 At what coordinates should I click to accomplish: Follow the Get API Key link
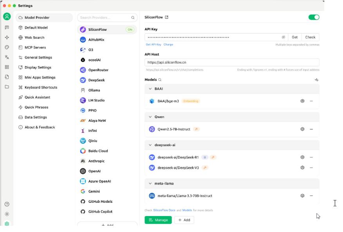click(x=153, y=44)
